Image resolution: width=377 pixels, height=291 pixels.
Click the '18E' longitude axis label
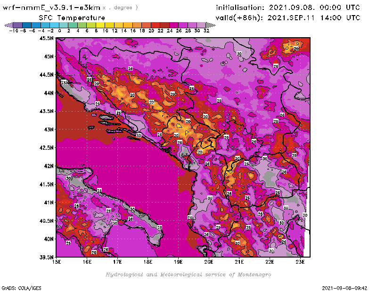coord(148,262)
